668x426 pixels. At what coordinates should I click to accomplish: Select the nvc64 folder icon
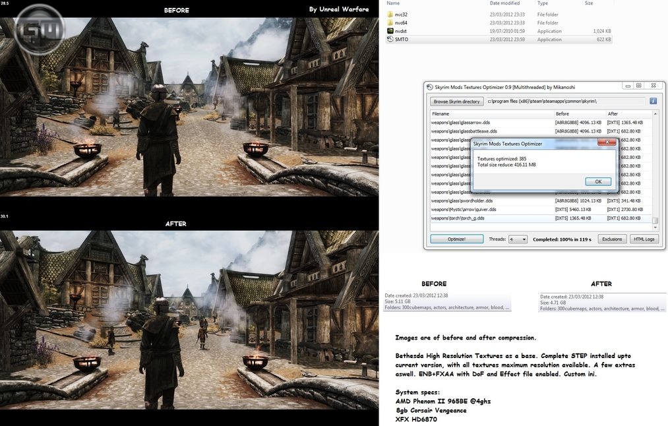[390, 22]
